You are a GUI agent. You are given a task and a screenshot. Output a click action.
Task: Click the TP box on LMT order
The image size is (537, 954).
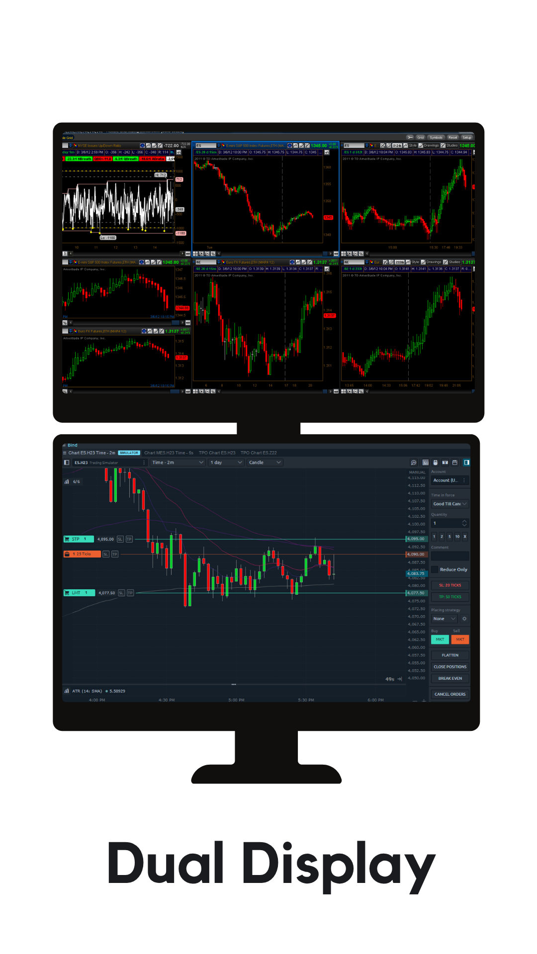click(x=130, y=593)
